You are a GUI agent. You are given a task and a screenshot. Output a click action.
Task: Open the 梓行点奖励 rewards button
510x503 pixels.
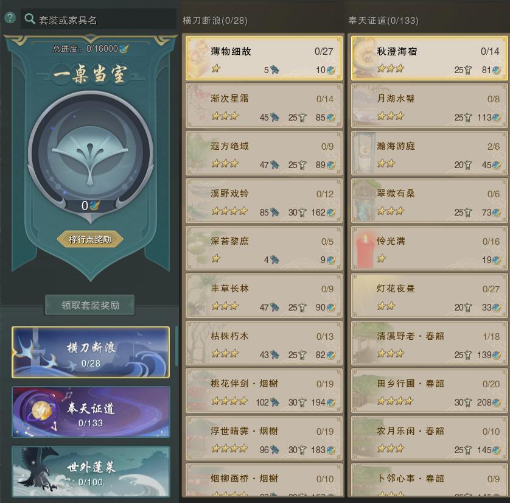(90, 239)
